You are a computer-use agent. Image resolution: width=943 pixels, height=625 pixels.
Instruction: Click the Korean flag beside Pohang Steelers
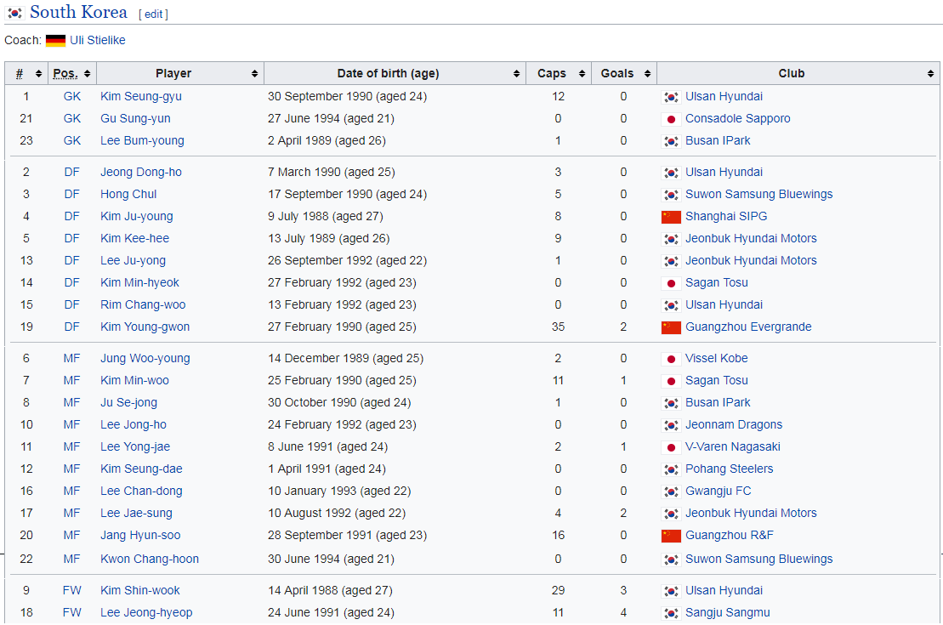coord(671,469)
